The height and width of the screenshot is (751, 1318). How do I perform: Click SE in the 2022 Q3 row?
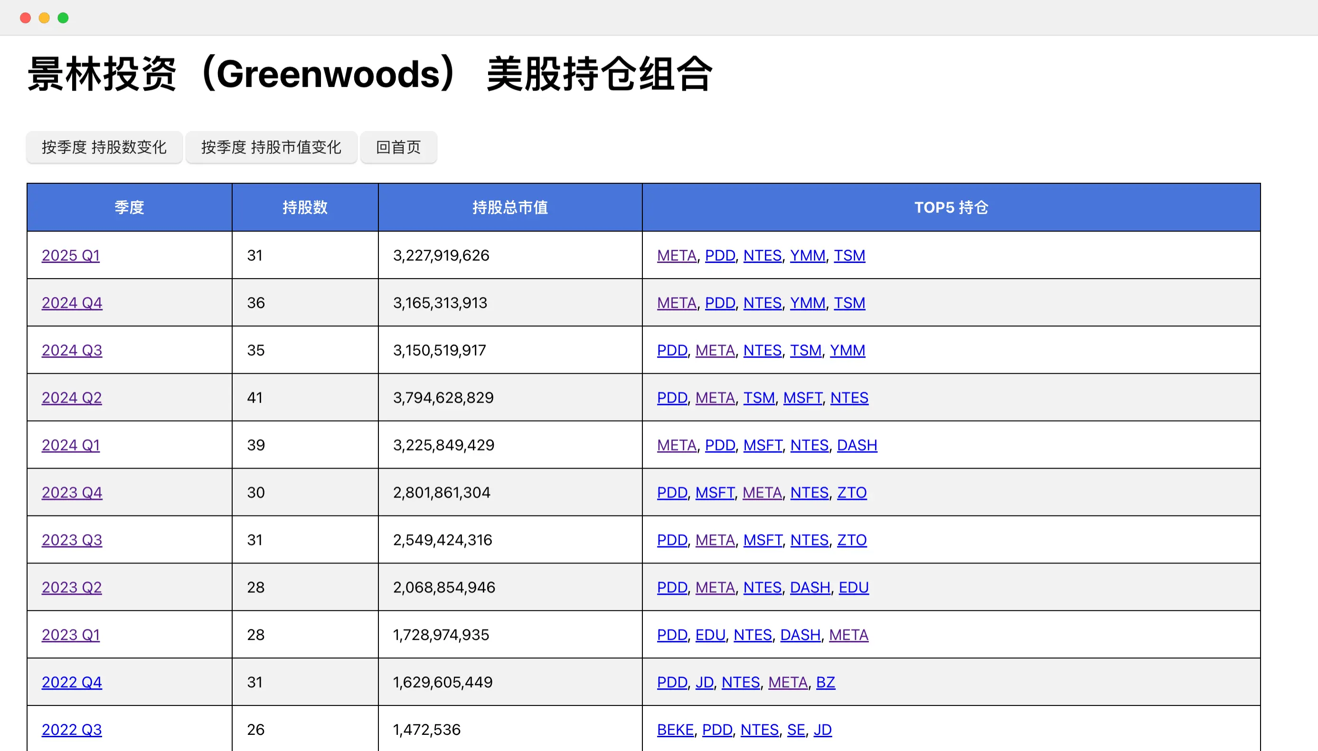[797, 730]
